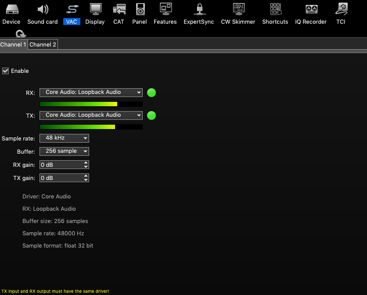
Task: Open the IQ Recorder settings
Action: [x=311, y=9]
